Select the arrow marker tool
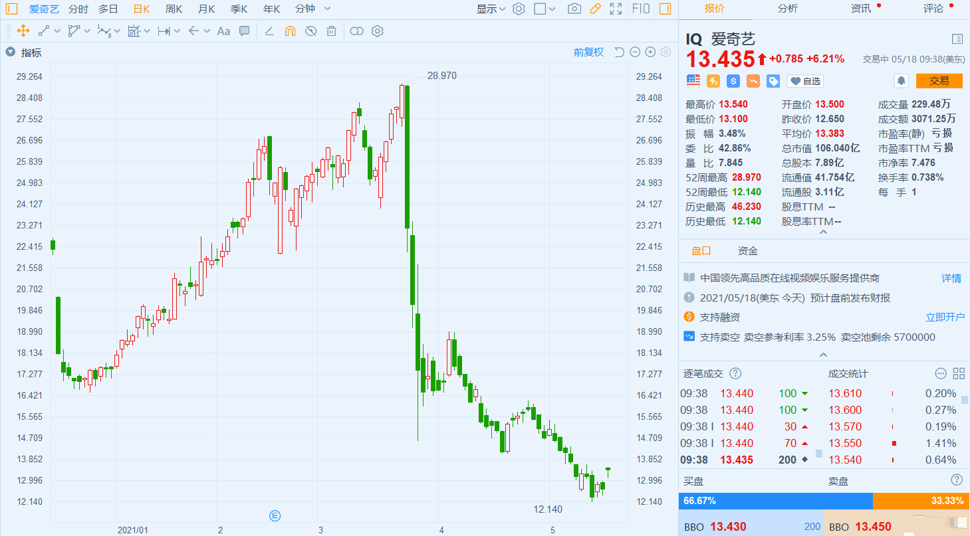The height and width of the screenshot is (536, 970). [193, 31]
